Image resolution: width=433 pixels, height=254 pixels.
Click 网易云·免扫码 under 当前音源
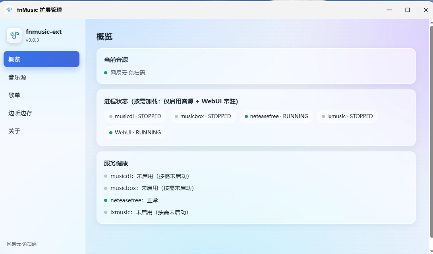[x=128, y=73]
